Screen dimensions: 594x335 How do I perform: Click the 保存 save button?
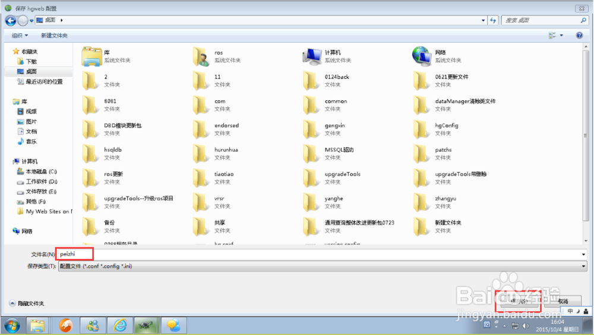[x=519, y=301]
